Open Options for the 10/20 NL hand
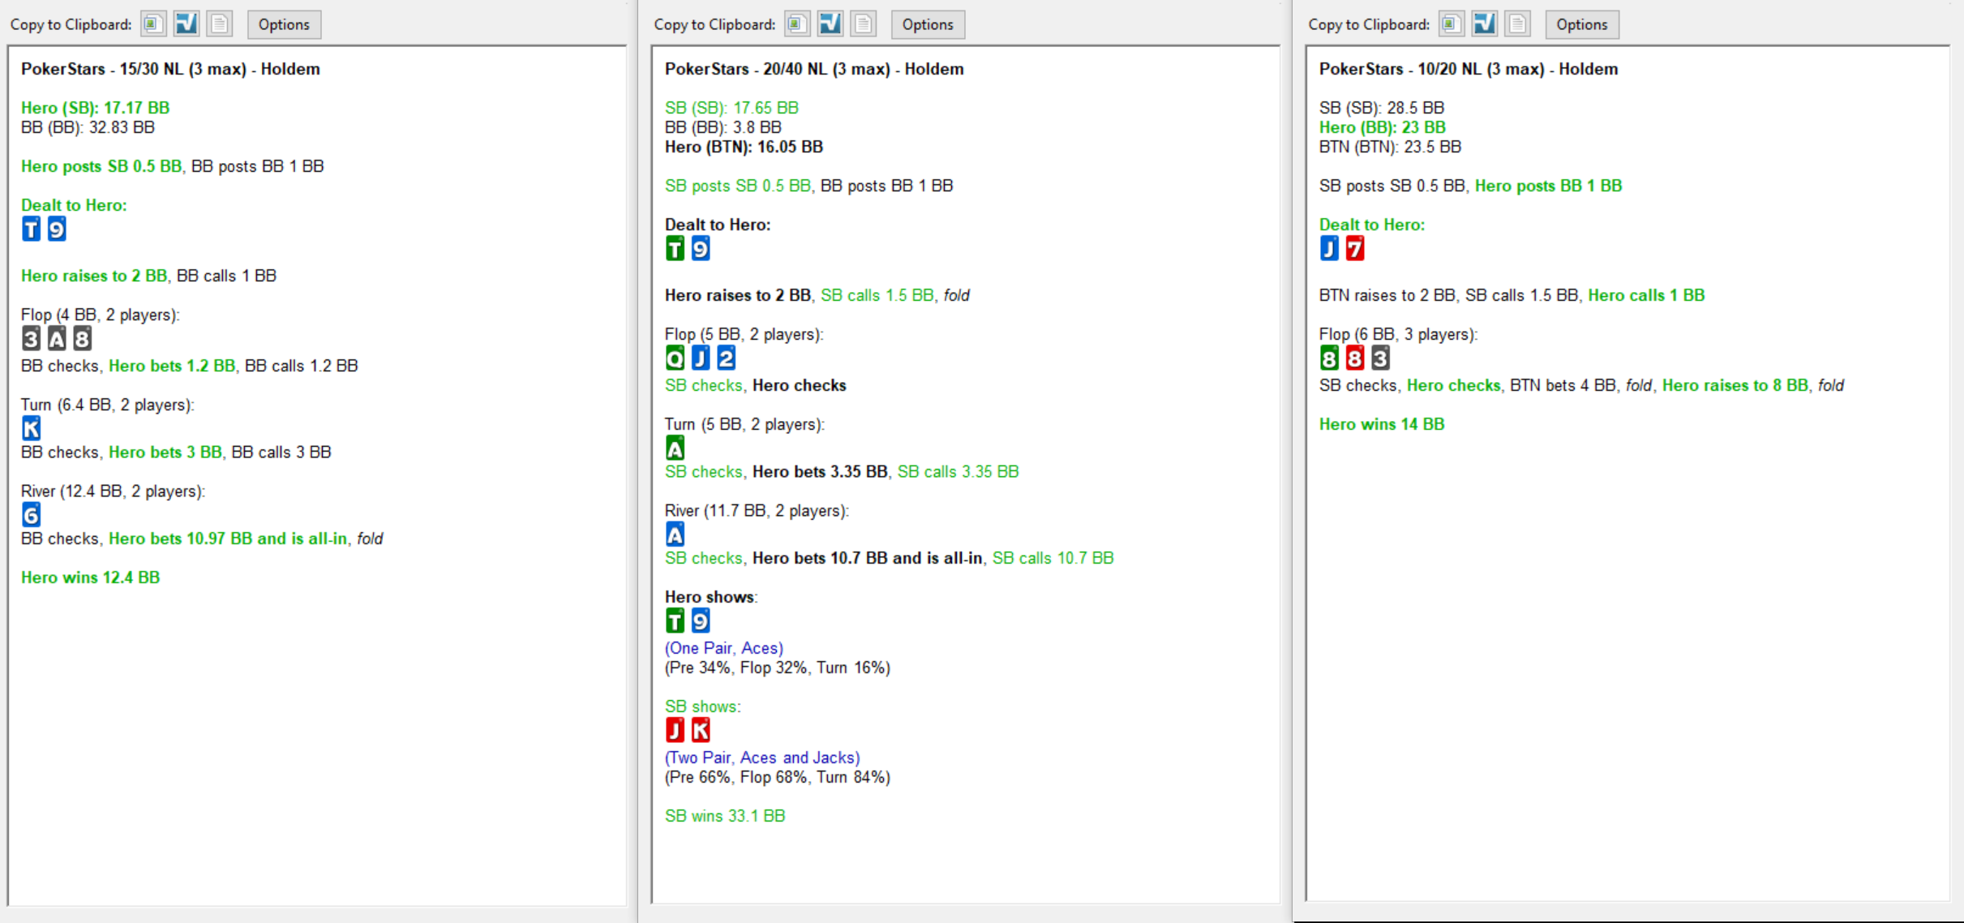Viewport: 1964px width, 923px height. [1581, 24]
